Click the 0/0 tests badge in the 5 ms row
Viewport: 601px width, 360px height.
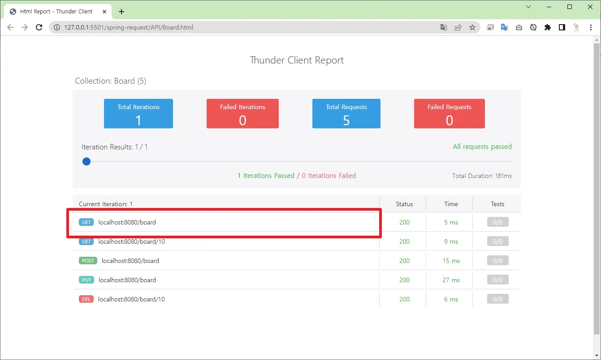click(497, 222)
